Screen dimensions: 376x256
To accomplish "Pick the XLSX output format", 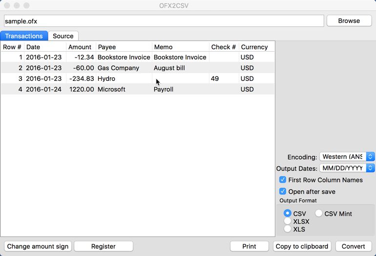I will tap(287, 221).
